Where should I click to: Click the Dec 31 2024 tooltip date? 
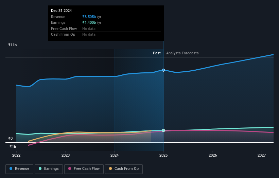(x=62, y=11)
